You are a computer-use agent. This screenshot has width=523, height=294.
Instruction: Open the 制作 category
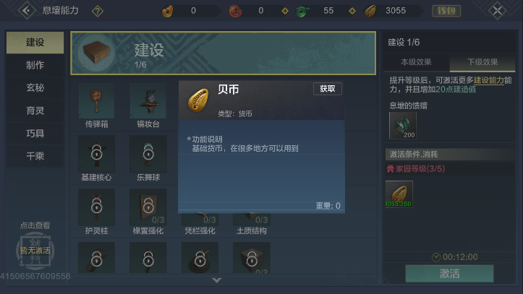pyautogui.click(x=35, y=65)
